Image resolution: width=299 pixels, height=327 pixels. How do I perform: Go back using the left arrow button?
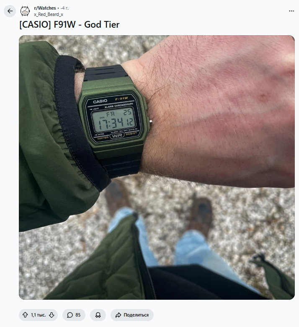tap(10, 11)
